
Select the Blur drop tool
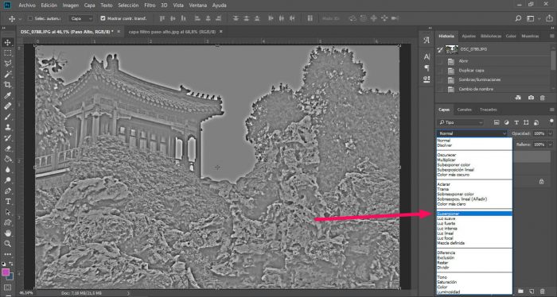pos(7,169)
